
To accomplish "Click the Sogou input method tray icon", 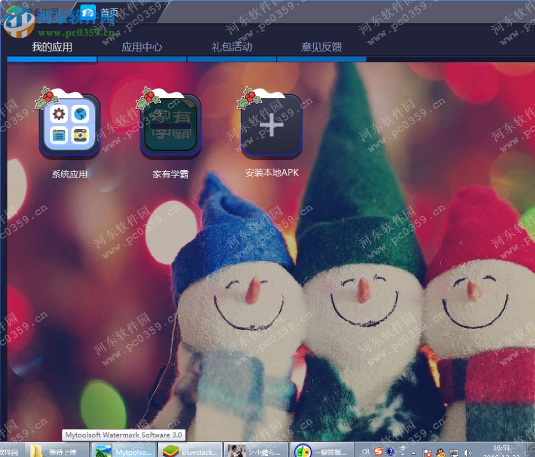I will point(378,451).
